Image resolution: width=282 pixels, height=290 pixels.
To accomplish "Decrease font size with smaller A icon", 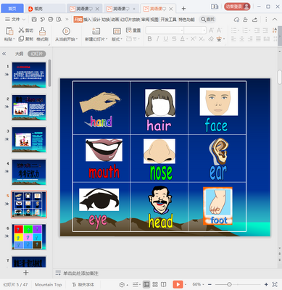I will (219, 30).
